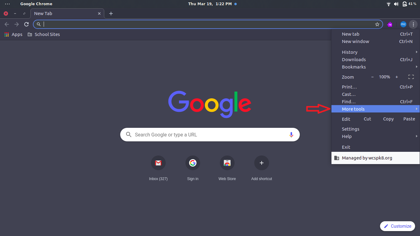420x236 pixels.
Task: Open a new tab with plus button
Action: pos(111,14)
